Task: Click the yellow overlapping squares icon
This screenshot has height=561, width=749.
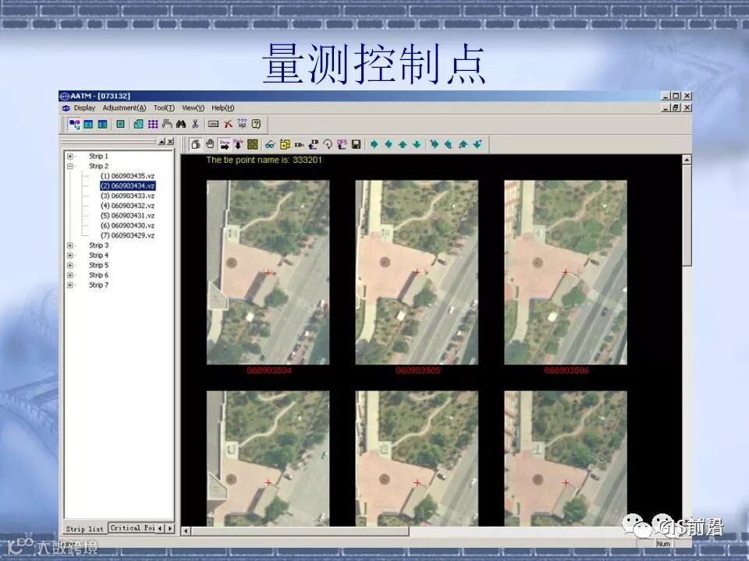Action: pyautogui.click(x=285, y=144)
